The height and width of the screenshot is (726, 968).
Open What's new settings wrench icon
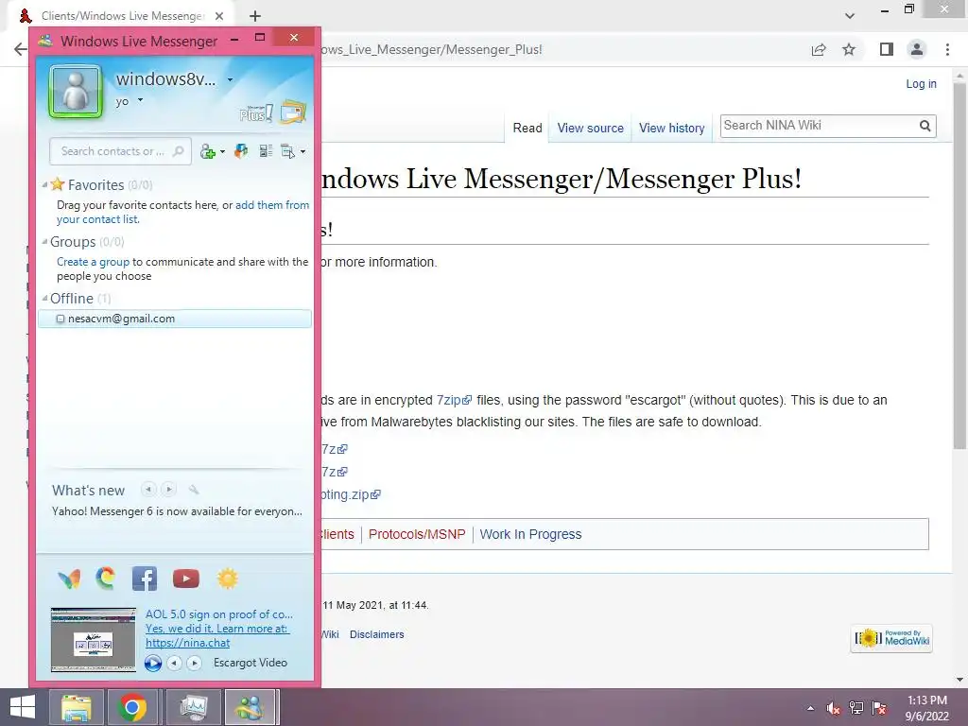(x=194, y=490)
